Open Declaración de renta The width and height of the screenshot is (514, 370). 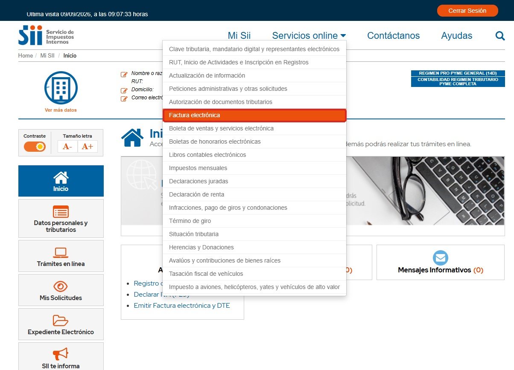(x=254, y=194)
